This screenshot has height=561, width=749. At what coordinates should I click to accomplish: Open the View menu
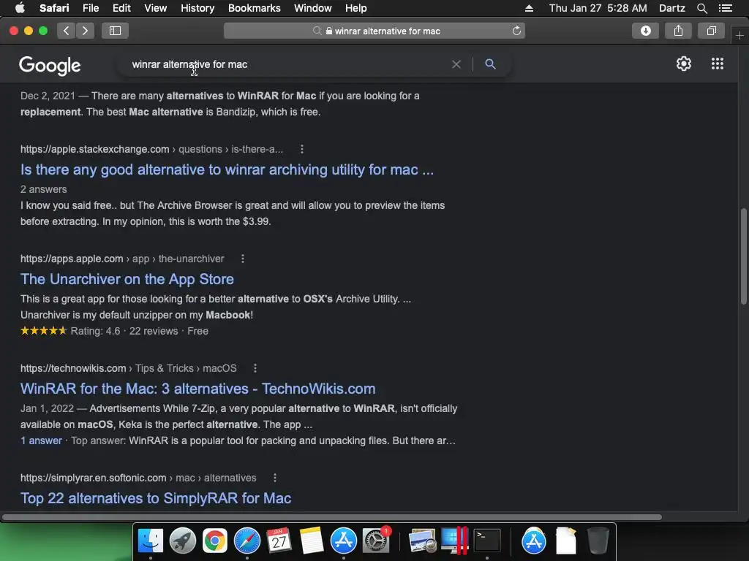tap(155, 8)
